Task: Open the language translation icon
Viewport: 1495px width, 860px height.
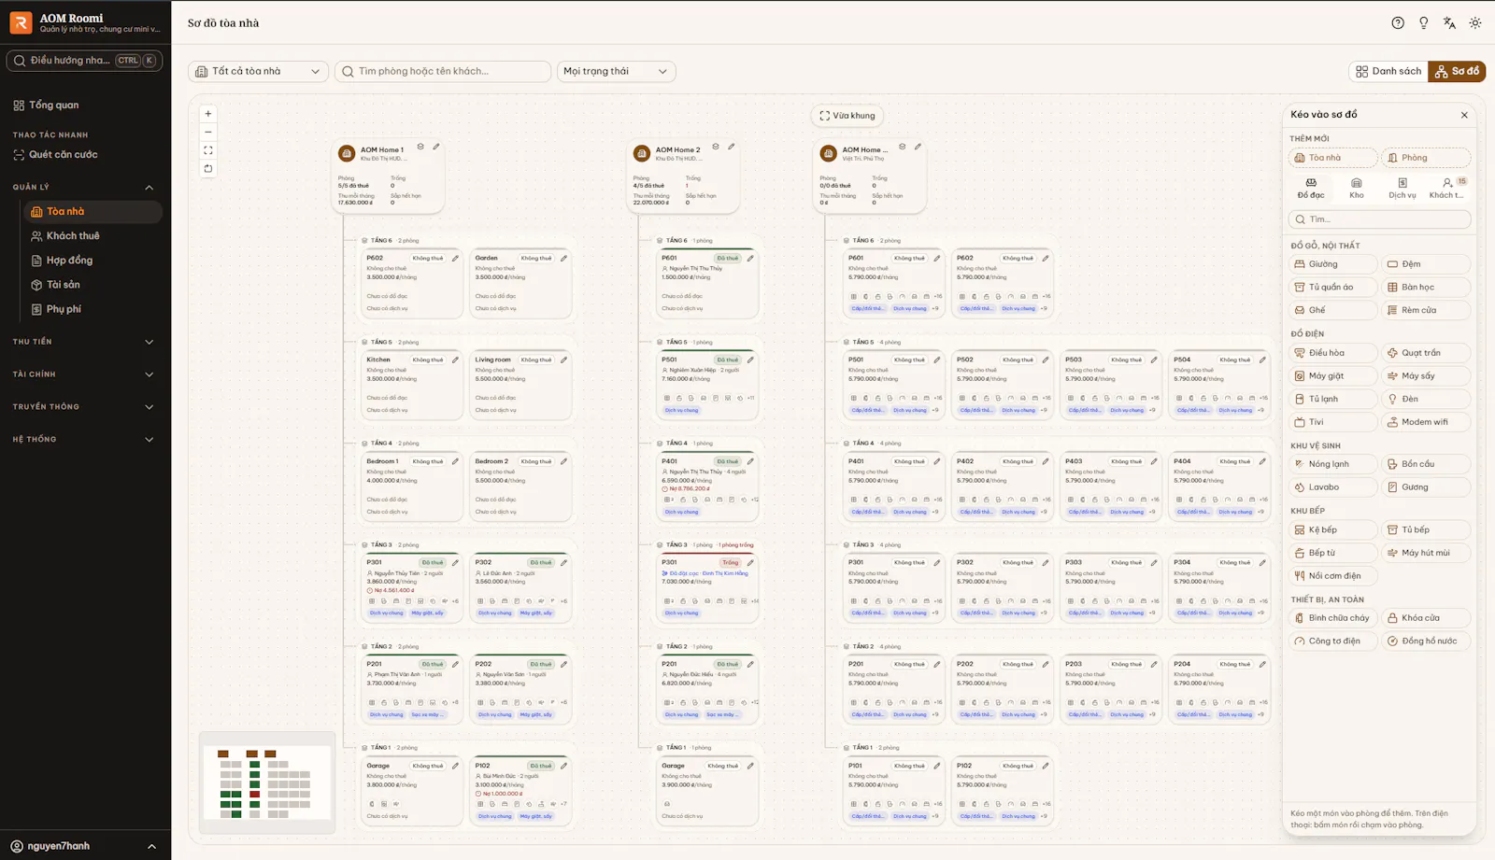Action: 1449,23
